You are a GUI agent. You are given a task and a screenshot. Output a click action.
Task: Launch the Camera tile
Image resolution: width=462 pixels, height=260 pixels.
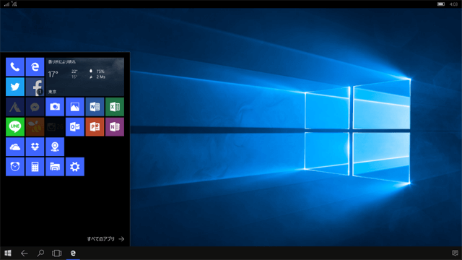[55, 107]
